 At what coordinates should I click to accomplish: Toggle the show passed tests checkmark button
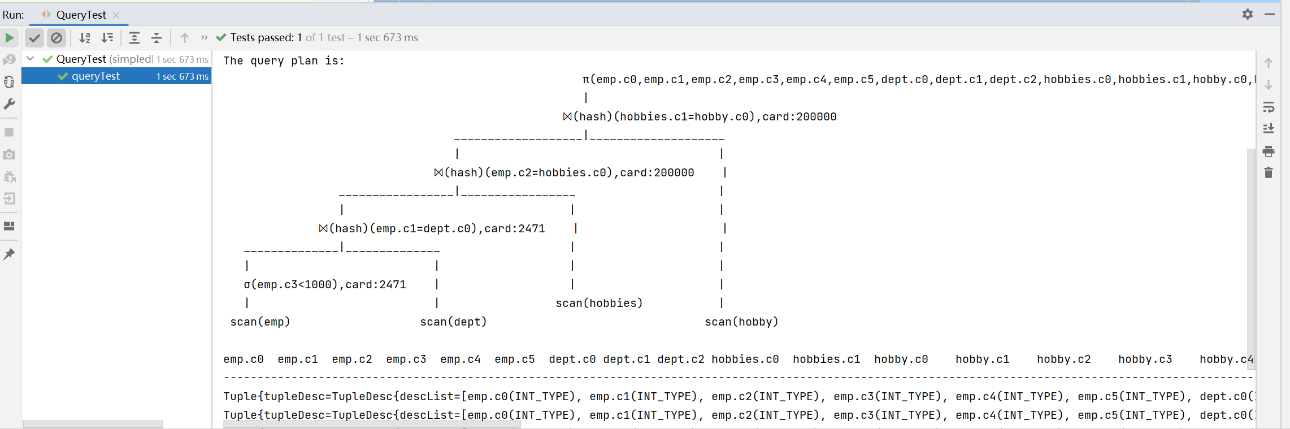click(34, 38)
